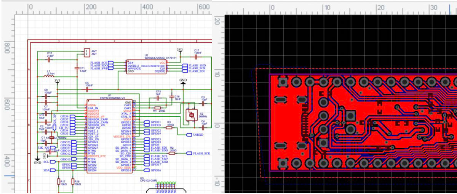Click the FLASH_SCK net port connected to R2
The height and width of the screenshot is (194, 457).
click(x=198, y=153)
